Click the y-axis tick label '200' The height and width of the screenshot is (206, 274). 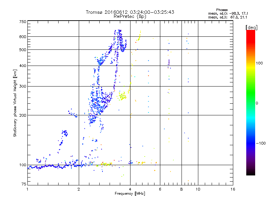[23, 115]
